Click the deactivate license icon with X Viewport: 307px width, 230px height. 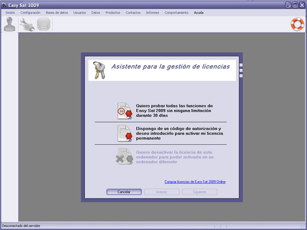[x=124, y=156]
